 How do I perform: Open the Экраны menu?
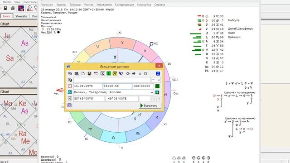coord(61,5)
